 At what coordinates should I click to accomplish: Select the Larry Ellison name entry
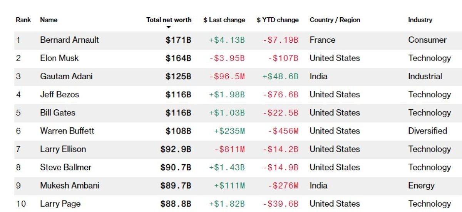pos(63,149)
